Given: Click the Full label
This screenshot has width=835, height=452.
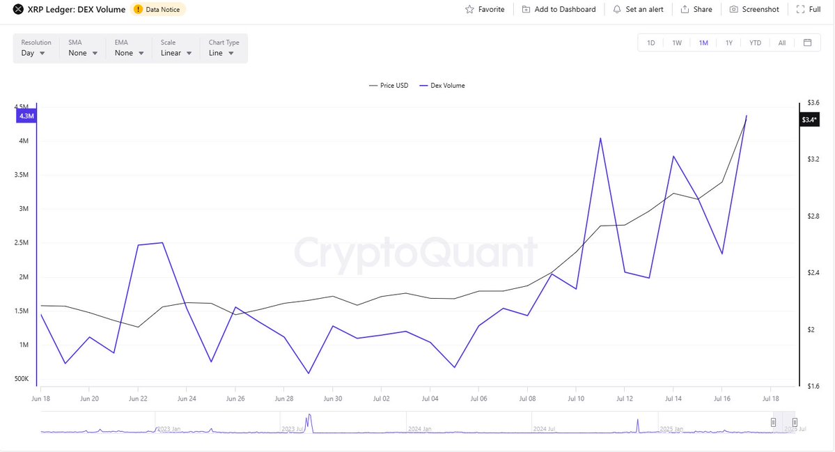Looking at the screenshot, I should click(x=815, y=9).
